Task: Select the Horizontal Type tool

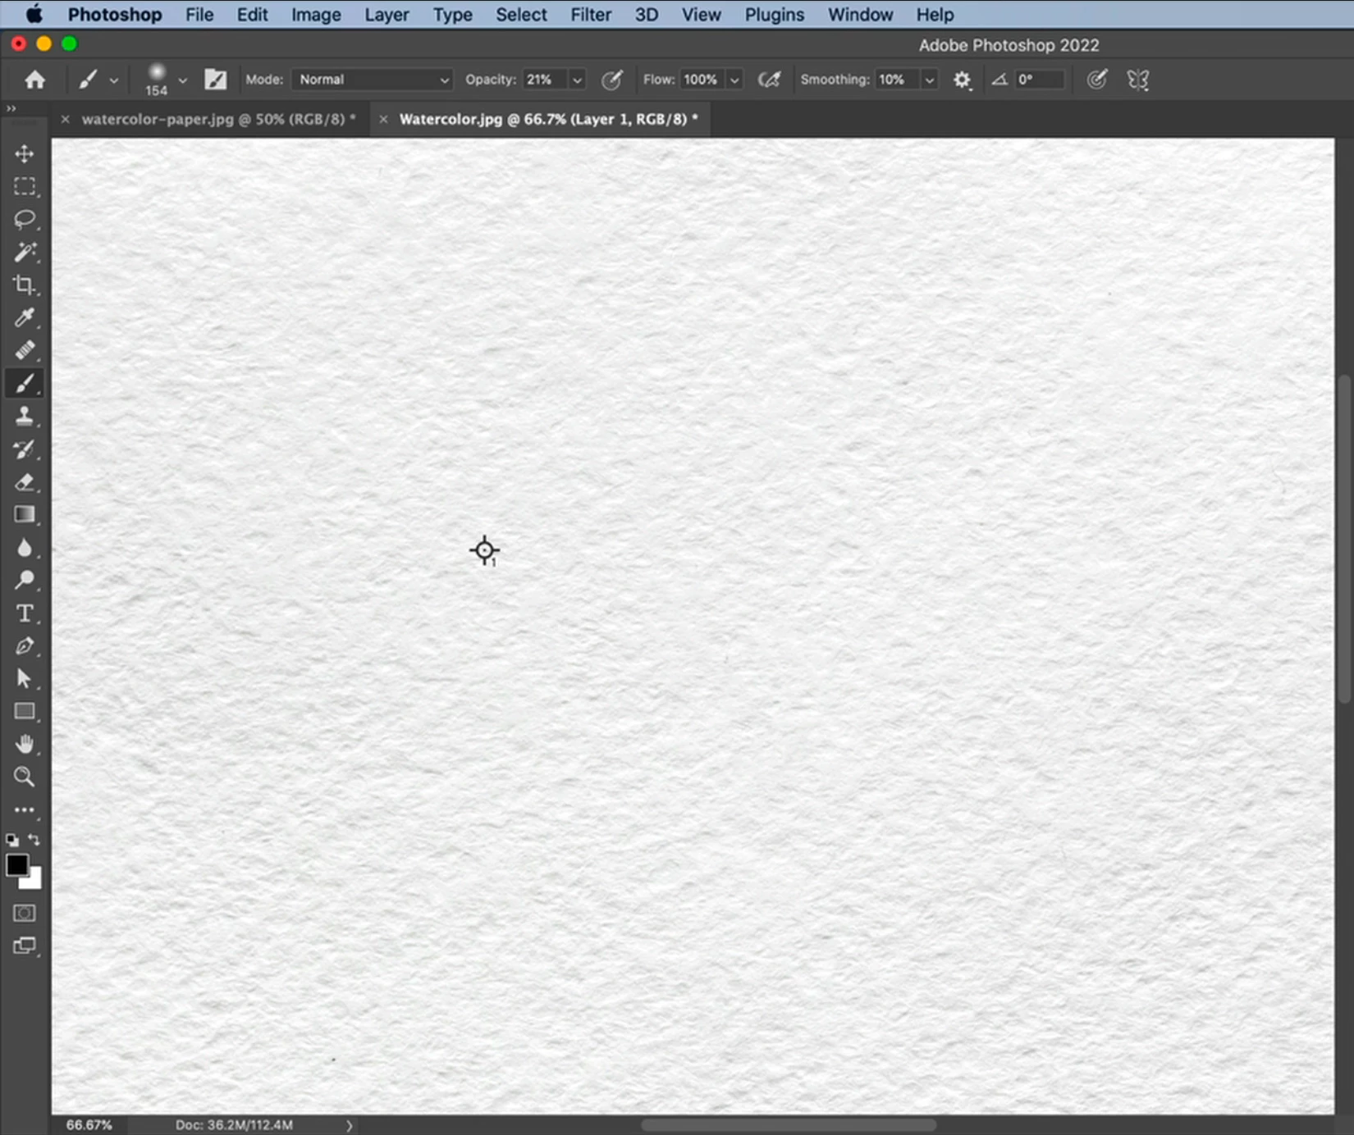Action: 25,613
